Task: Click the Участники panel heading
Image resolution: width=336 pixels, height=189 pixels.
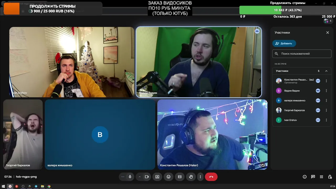Action: click(x=282, y=33)
